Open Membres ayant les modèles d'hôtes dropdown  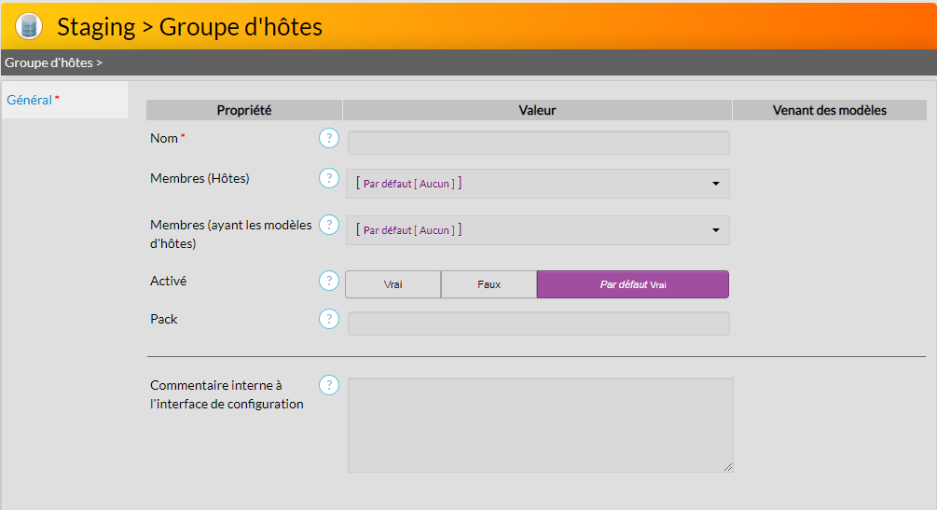point(537,230)
